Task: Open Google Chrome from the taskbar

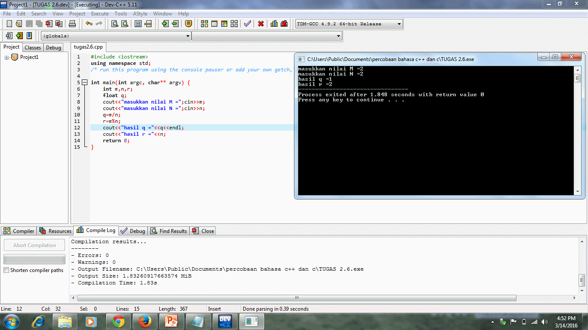Action: pyautogui.click(x=118, y=321)
